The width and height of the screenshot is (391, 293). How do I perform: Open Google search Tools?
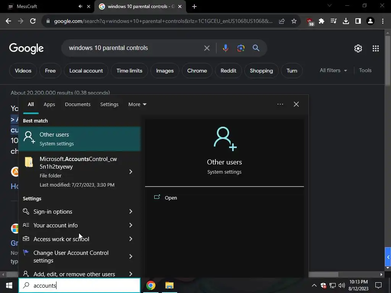click(x=365, y=71)
